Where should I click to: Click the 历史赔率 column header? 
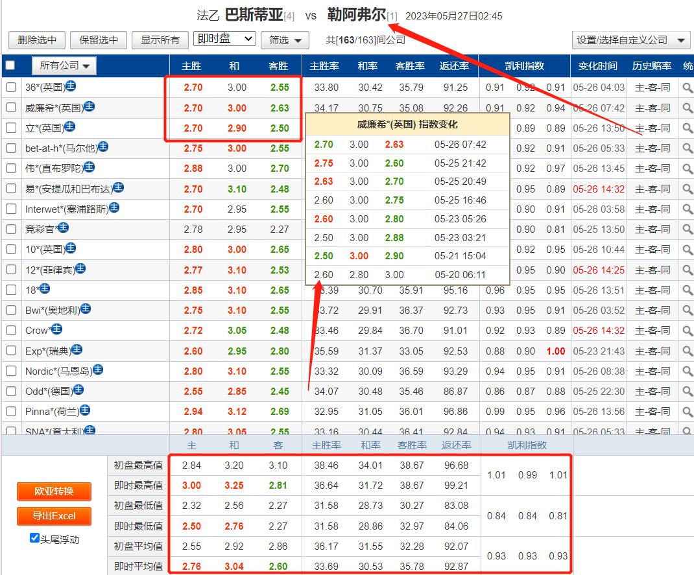pos(651,66)
